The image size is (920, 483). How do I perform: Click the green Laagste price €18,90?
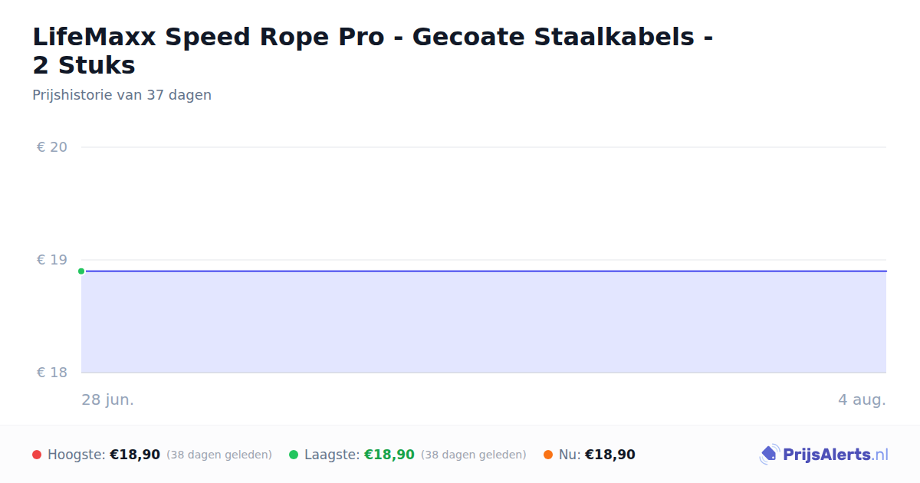[x=389, y=455]
